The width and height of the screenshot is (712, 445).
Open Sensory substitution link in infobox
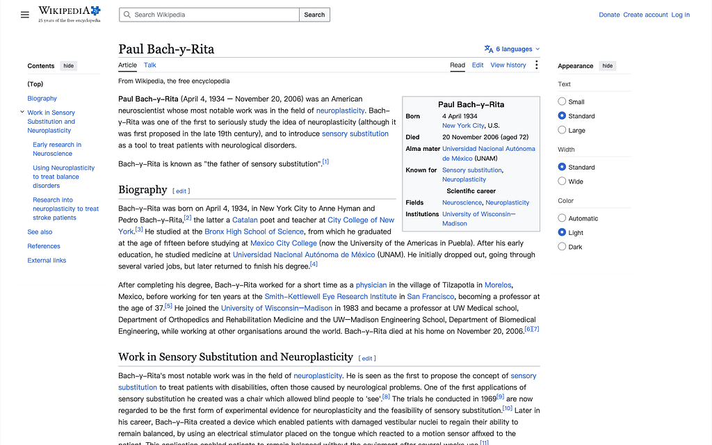pos(472,170)
